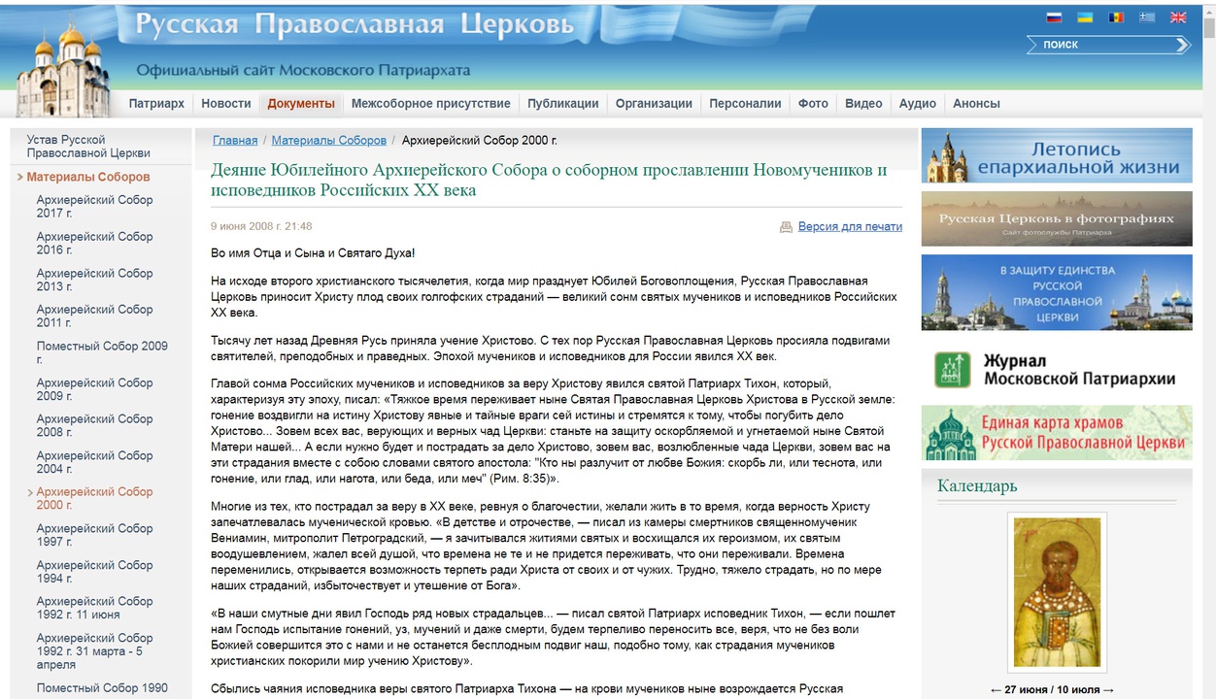Switch to Ukrainian language flag

pos(1085,17)
